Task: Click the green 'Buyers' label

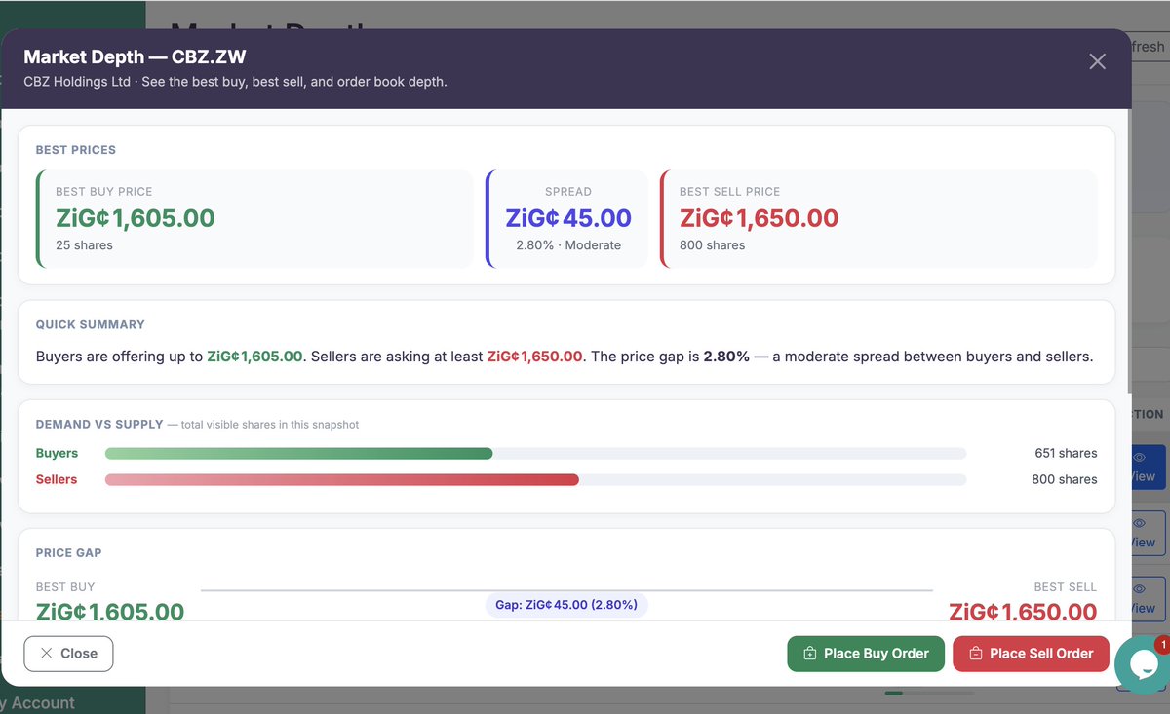Action: [57, 453]
